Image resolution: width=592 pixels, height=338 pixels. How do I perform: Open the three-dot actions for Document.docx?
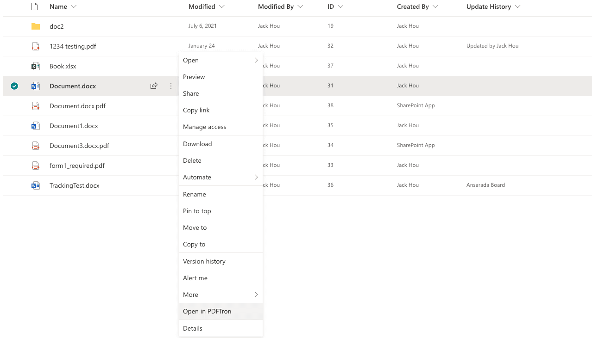tap(171, 86)
